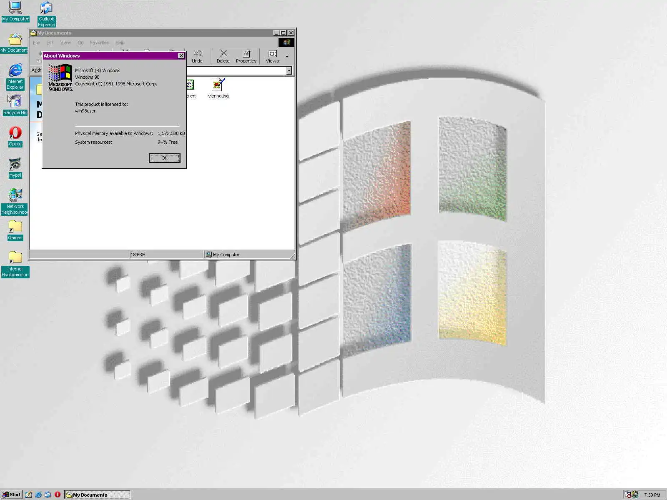667x500 pixels.
Task: Click the My Documents window resize grip
Action: (292, 255)
